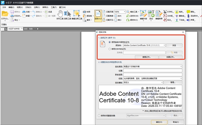Open the 窗口(W) menu

[x=62, y=7]
